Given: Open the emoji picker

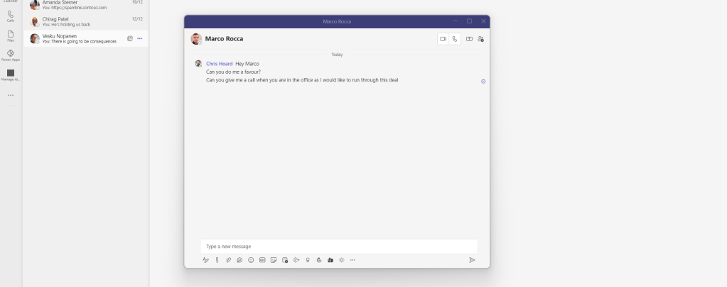Looking at the screenshot, I should coord(251,260).
